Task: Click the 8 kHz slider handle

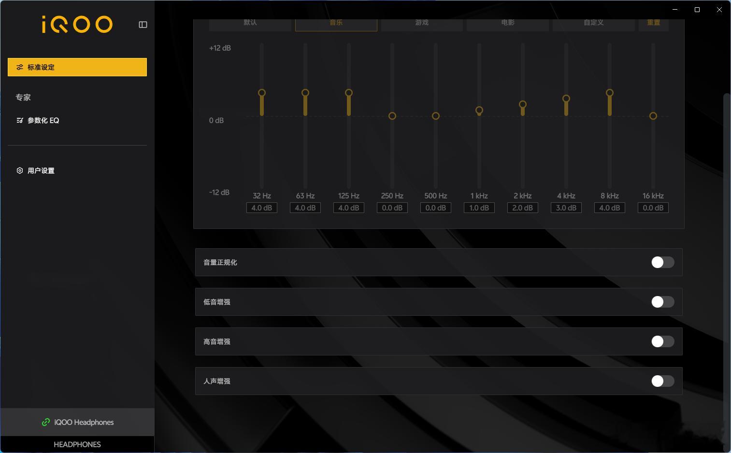Action: coord(610,93)
